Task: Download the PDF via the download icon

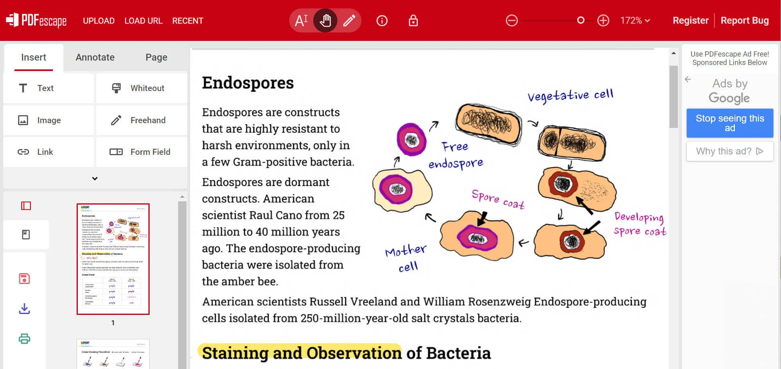Action: pos(24,309)
